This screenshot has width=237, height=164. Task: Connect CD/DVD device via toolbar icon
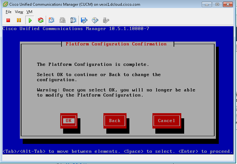(x=95, y=20)
